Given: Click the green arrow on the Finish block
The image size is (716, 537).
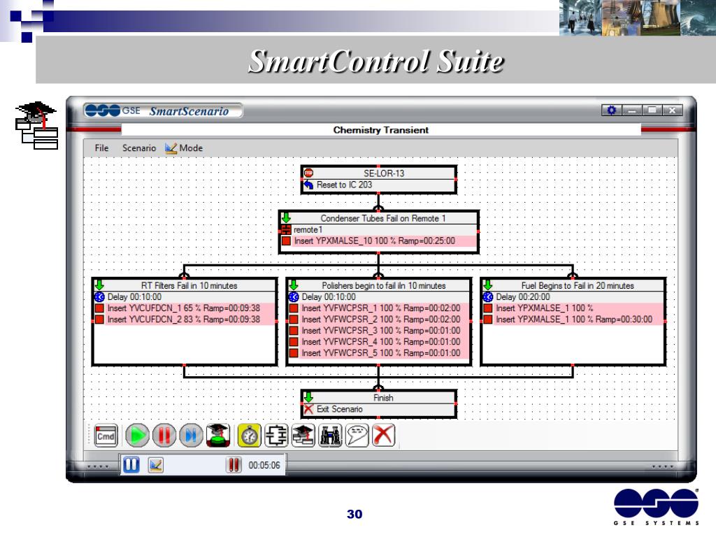Looking at the screenshot, I should pos(308,397).
